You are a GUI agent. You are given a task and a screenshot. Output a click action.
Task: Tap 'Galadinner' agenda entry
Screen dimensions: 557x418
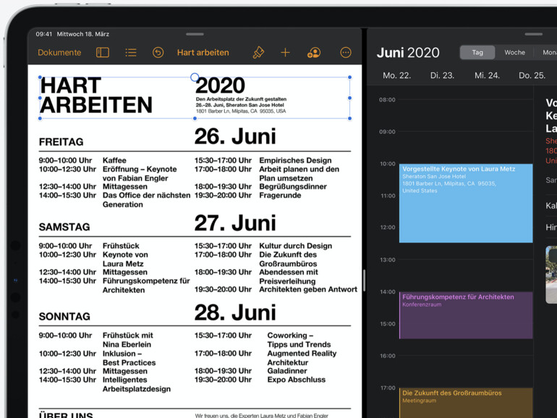tap(287, 371)
